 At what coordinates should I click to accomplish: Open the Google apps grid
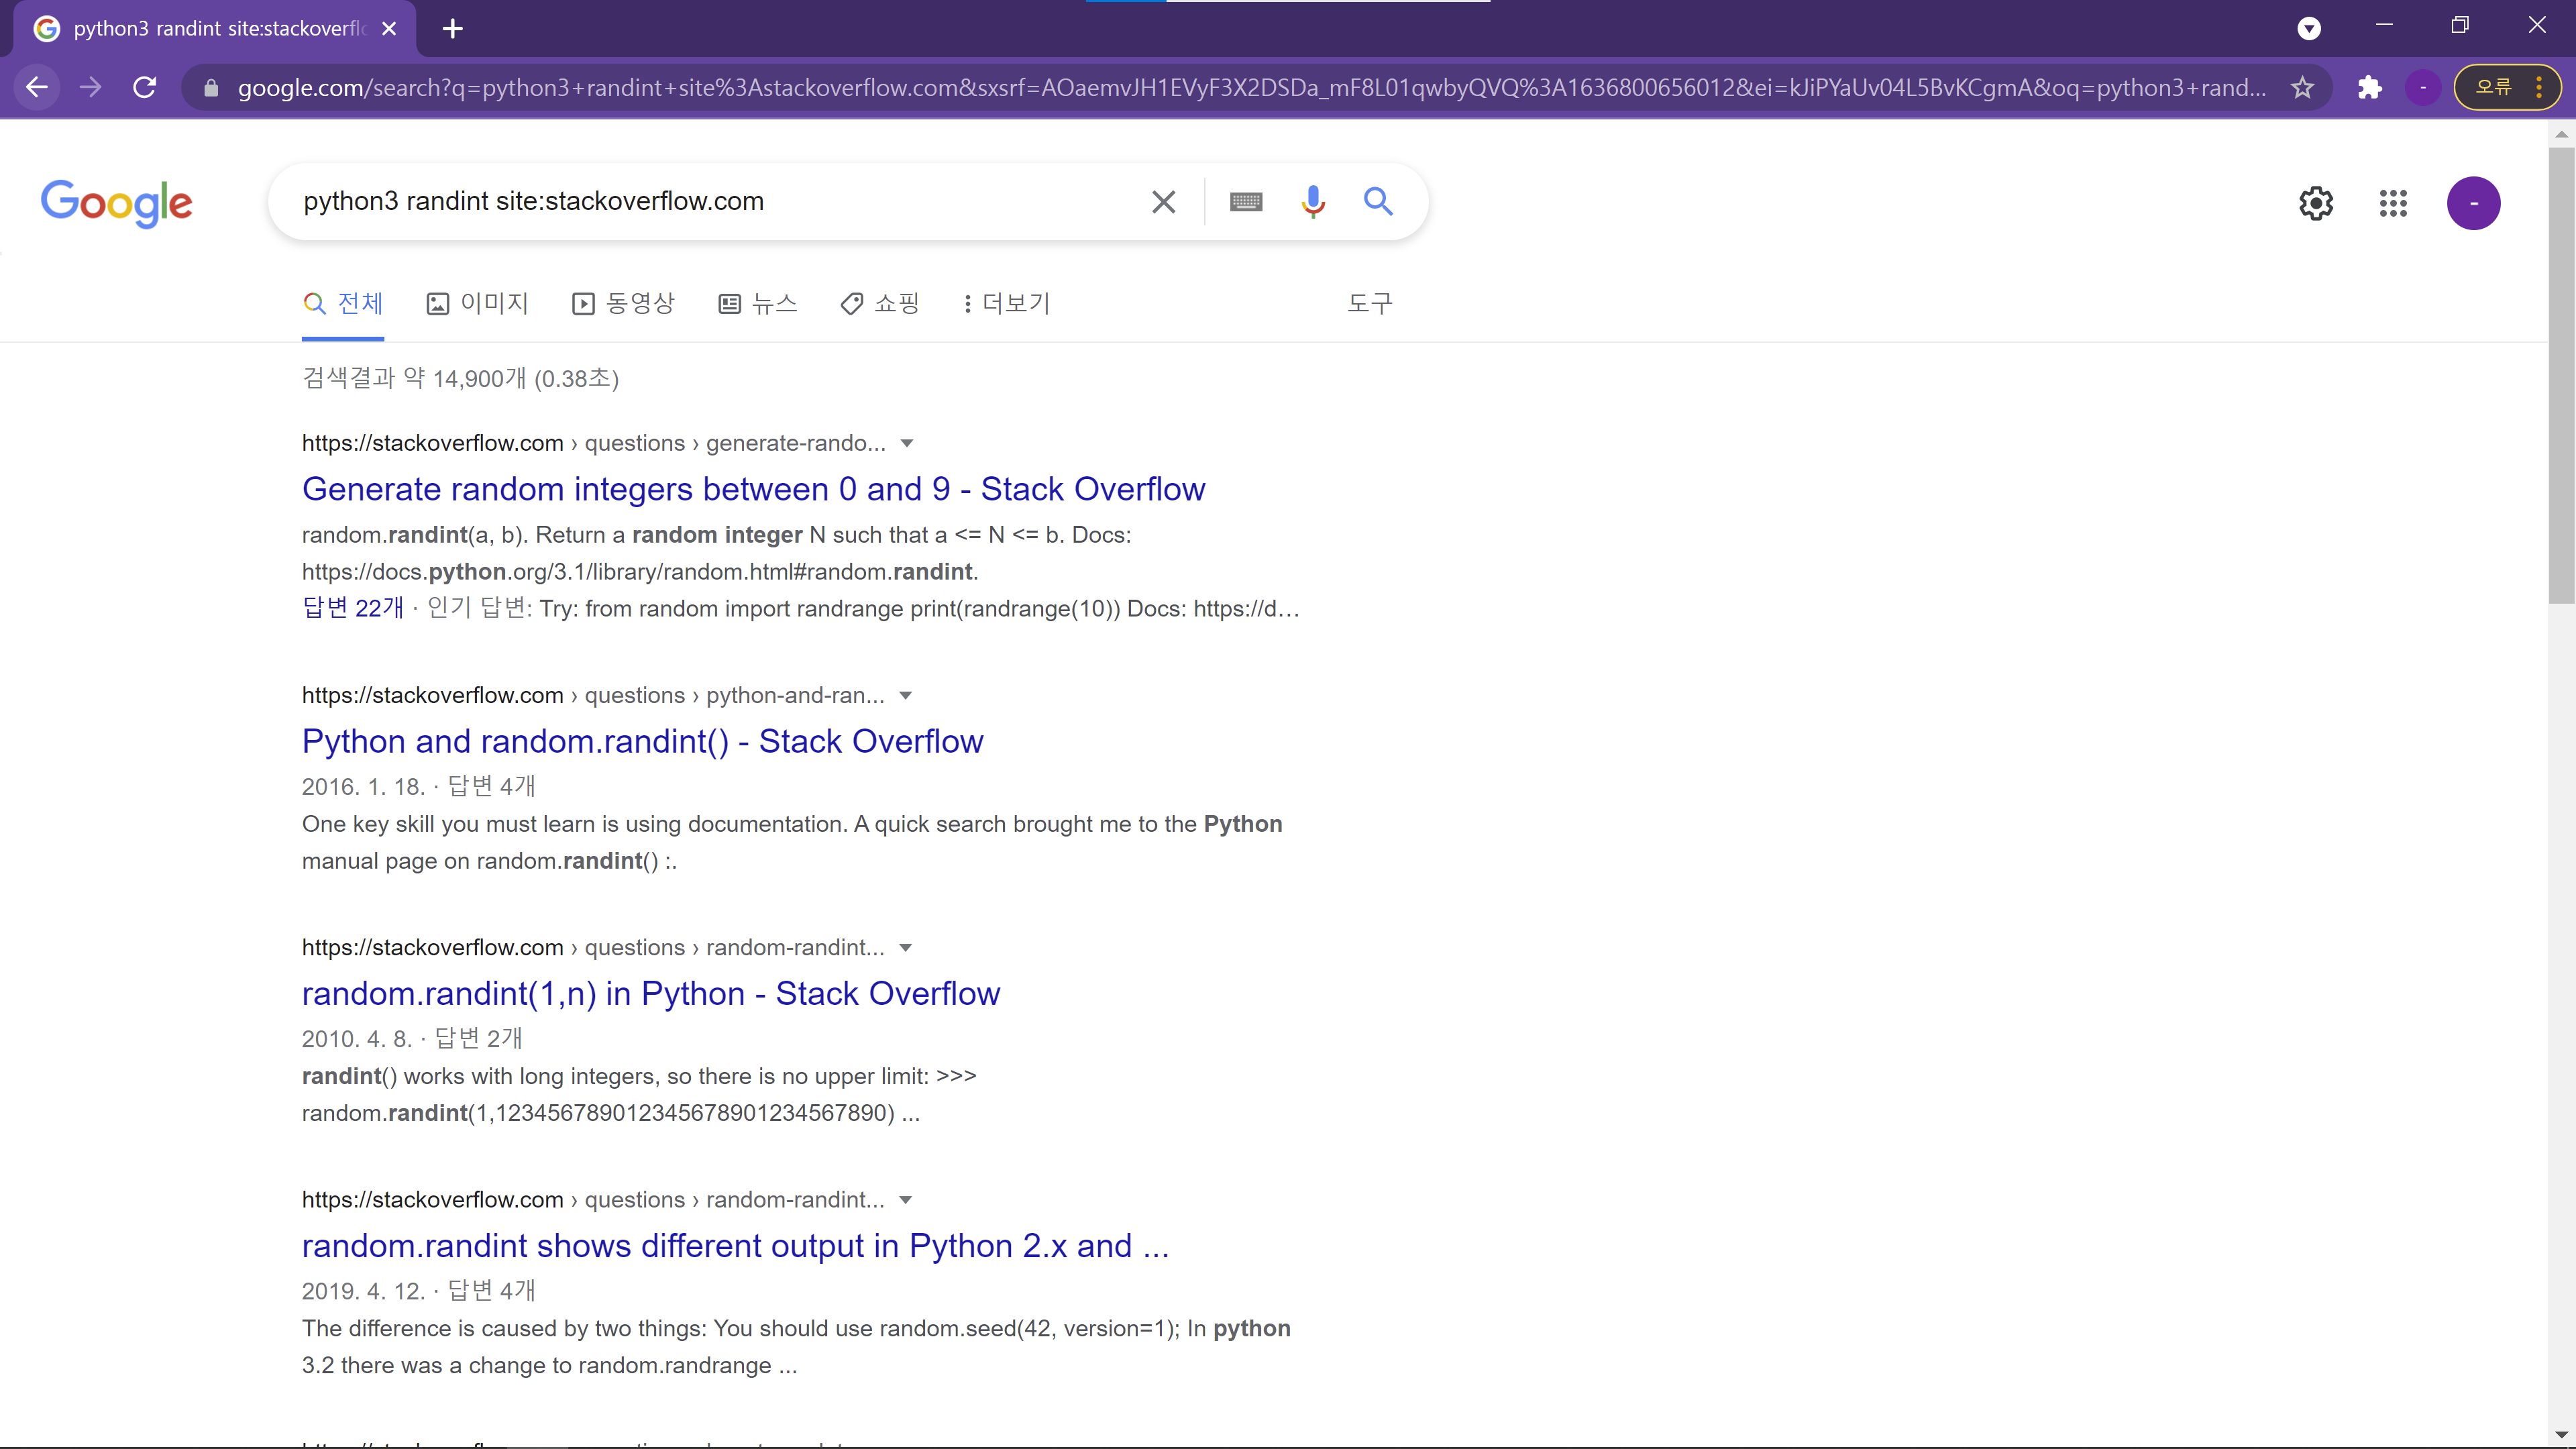coord(2393,203)
